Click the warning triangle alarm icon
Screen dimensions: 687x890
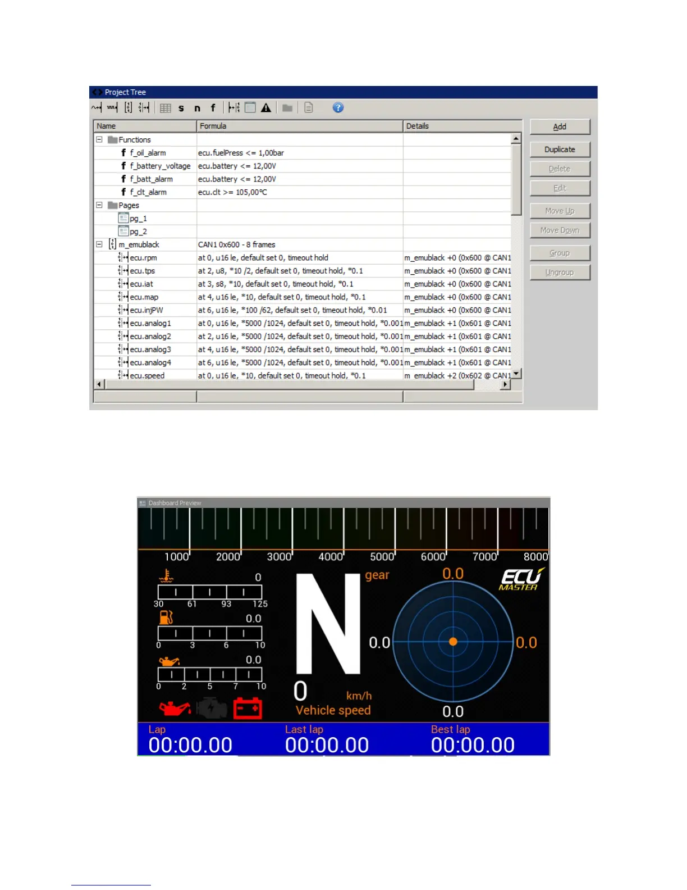pyautogui.click(x=266, y=108)
